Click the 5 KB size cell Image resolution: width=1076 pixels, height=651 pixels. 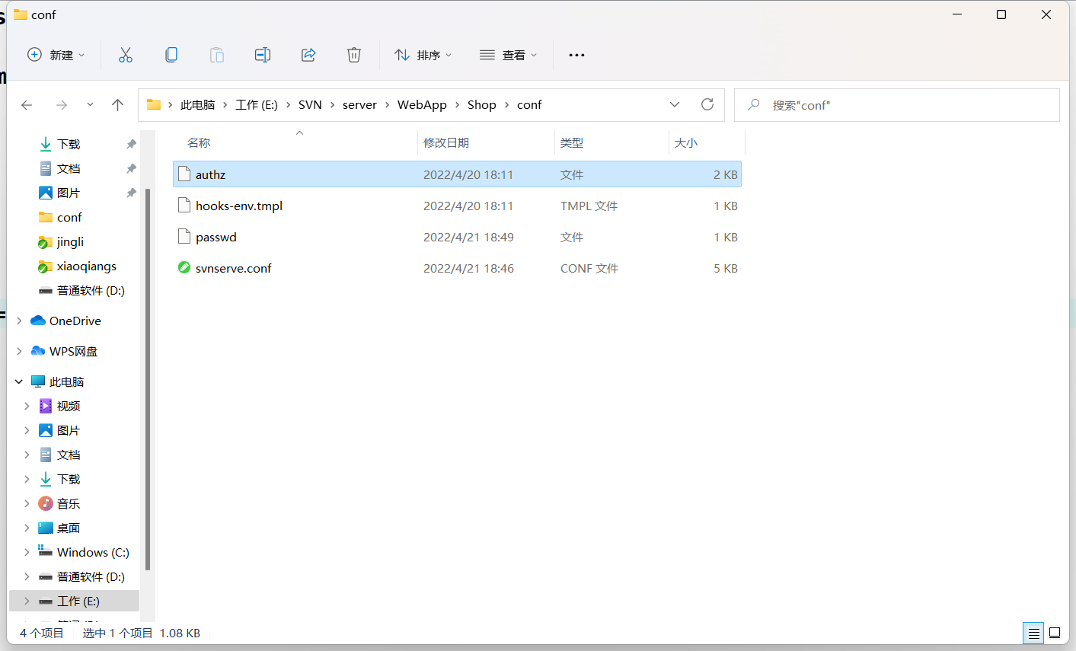pyautogui.click(x=726, y=268)
